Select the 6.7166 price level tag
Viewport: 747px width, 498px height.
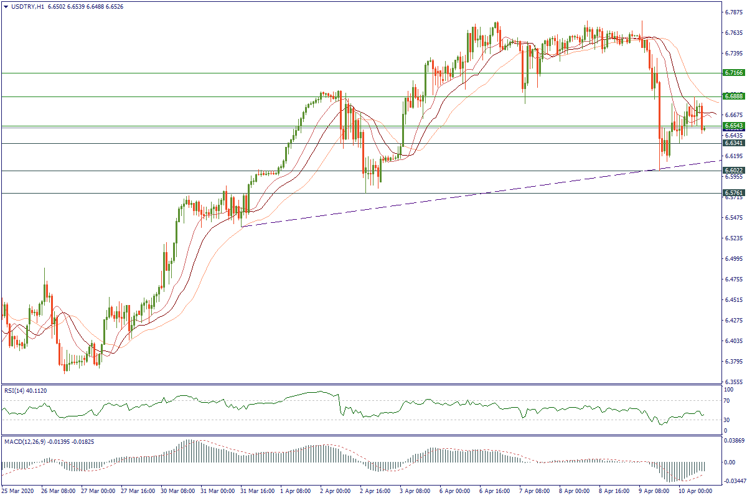click(733, 73)
